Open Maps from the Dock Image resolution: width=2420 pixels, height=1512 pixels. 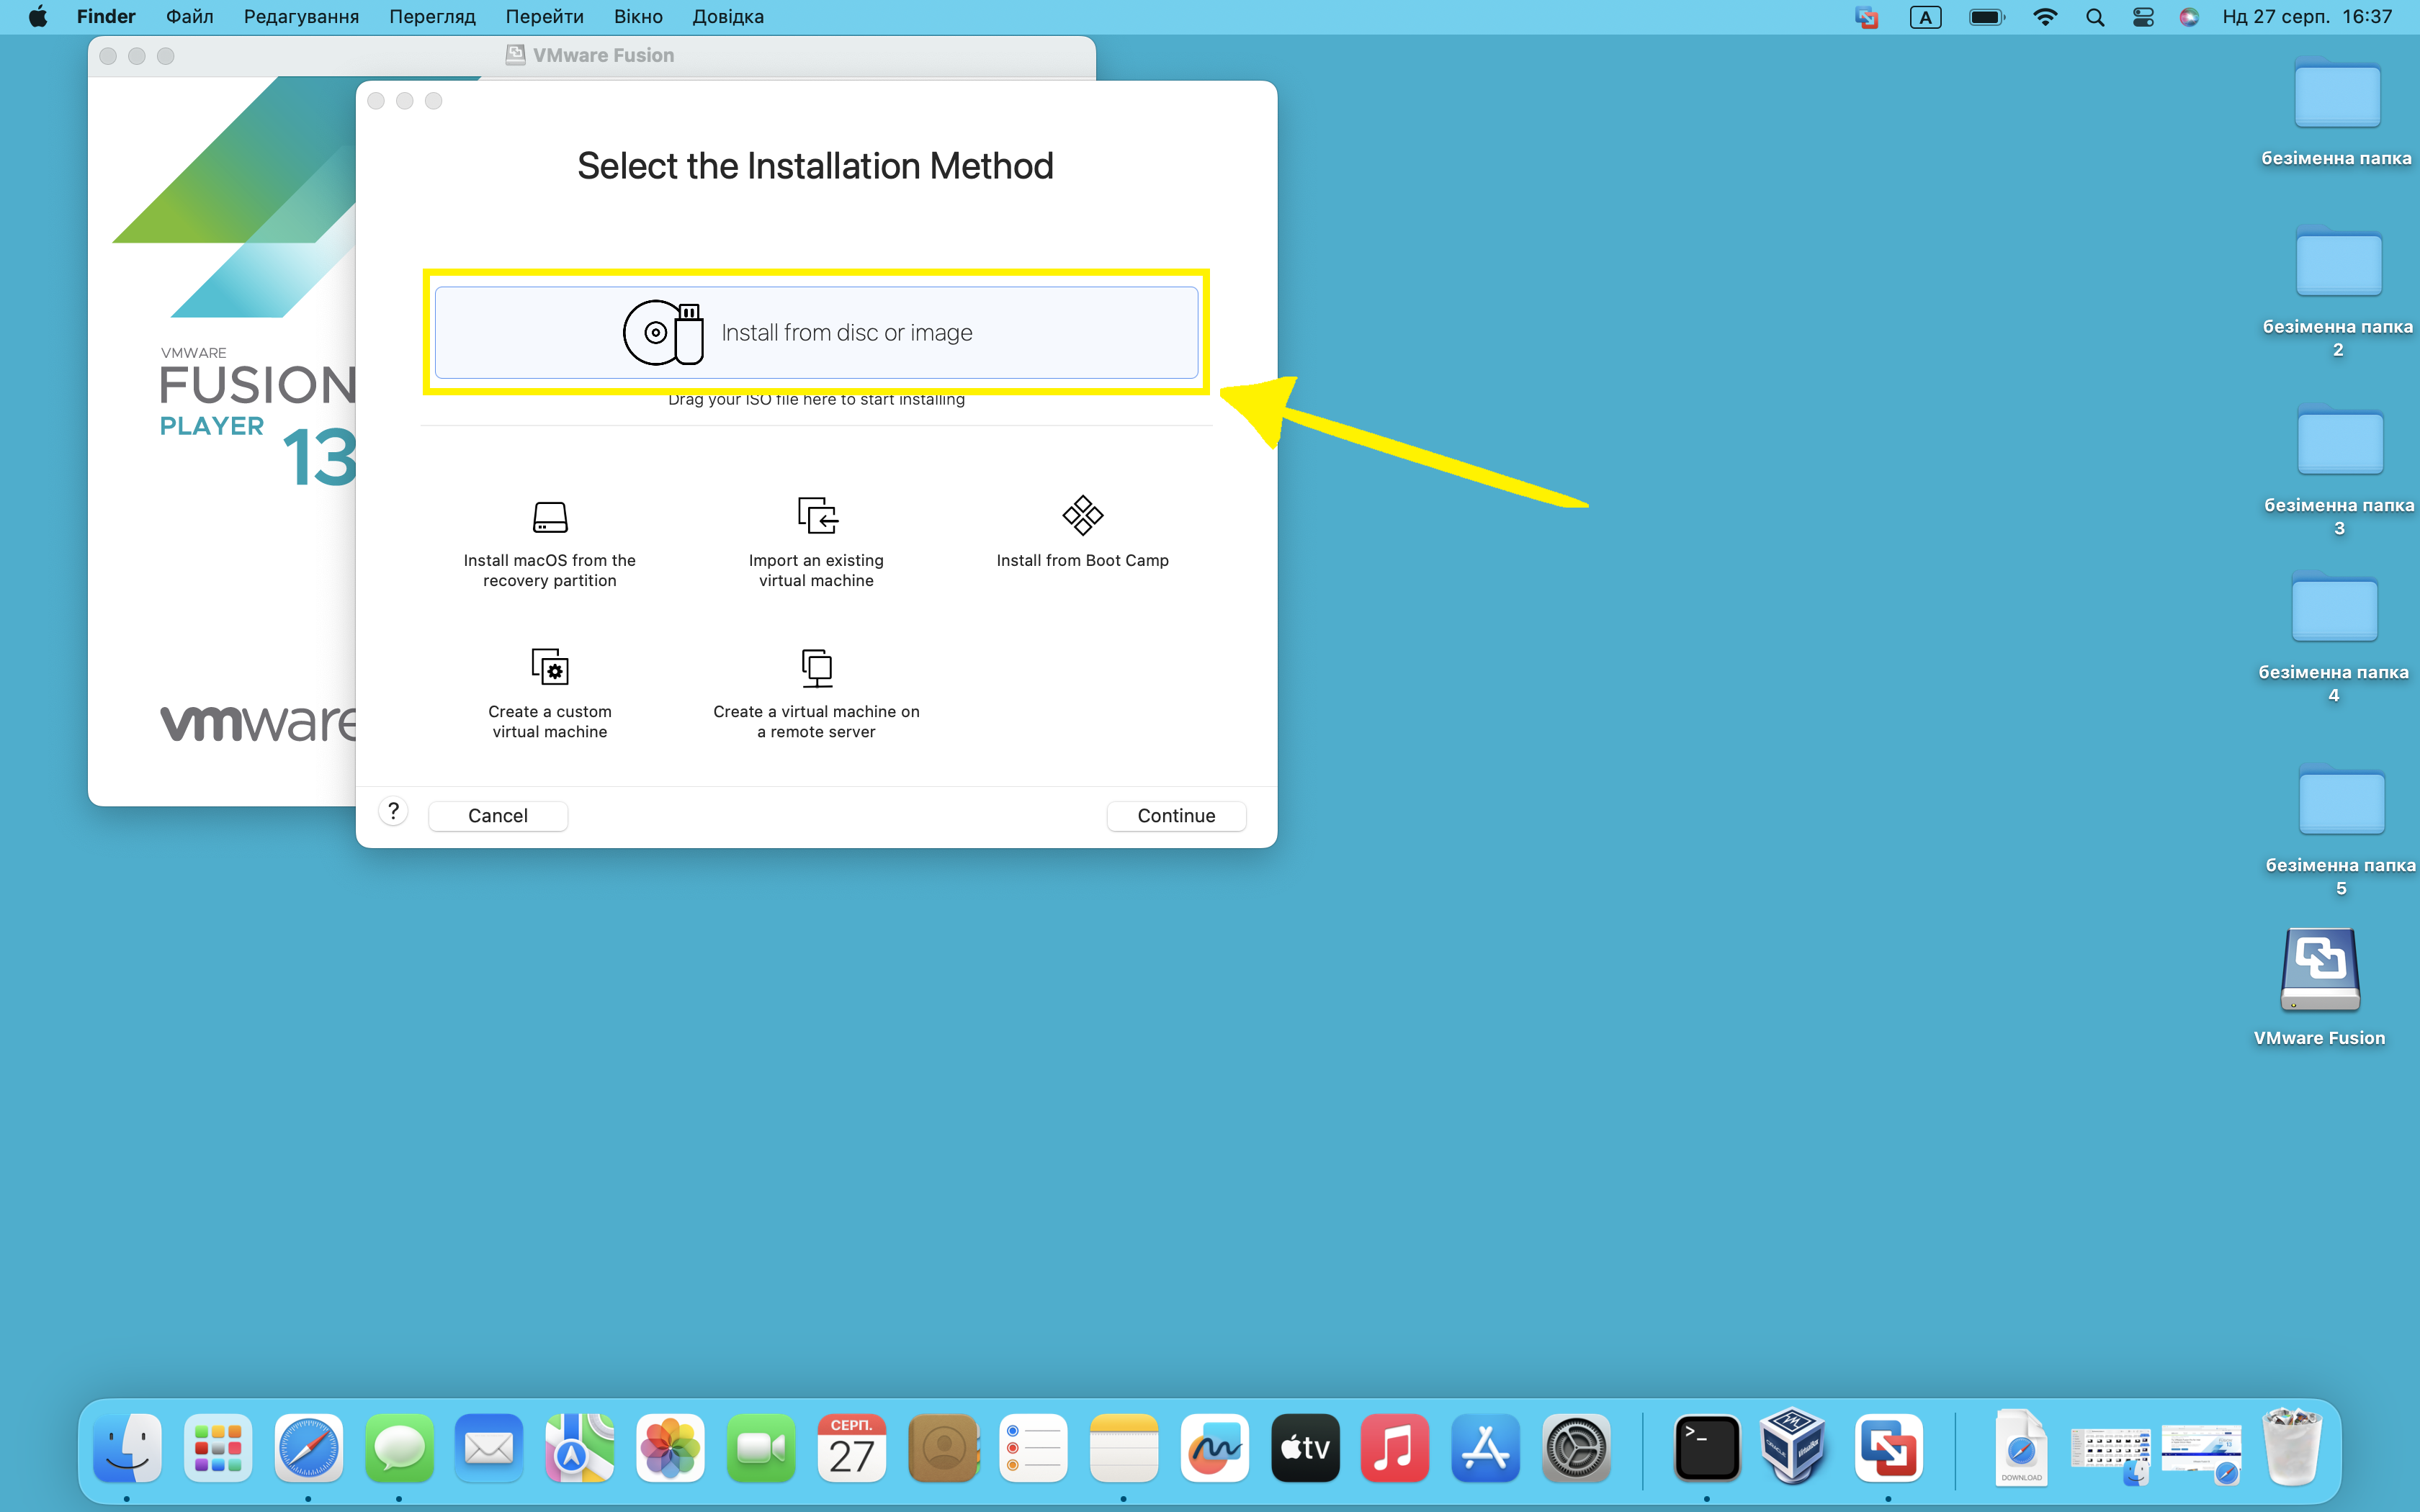click(580, 1447)
